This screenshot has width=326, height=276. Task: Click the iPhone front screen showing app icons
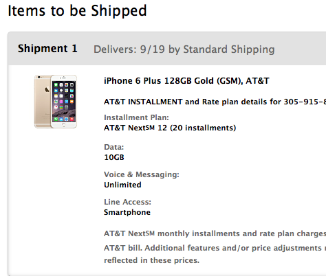(64, 102)
